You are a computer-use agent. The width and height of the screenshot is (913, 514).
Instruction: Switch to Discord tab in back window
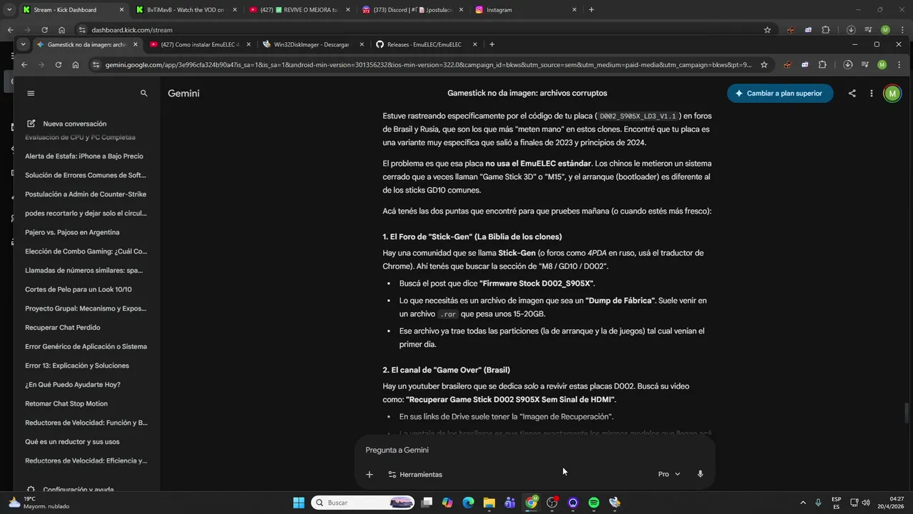412,10
